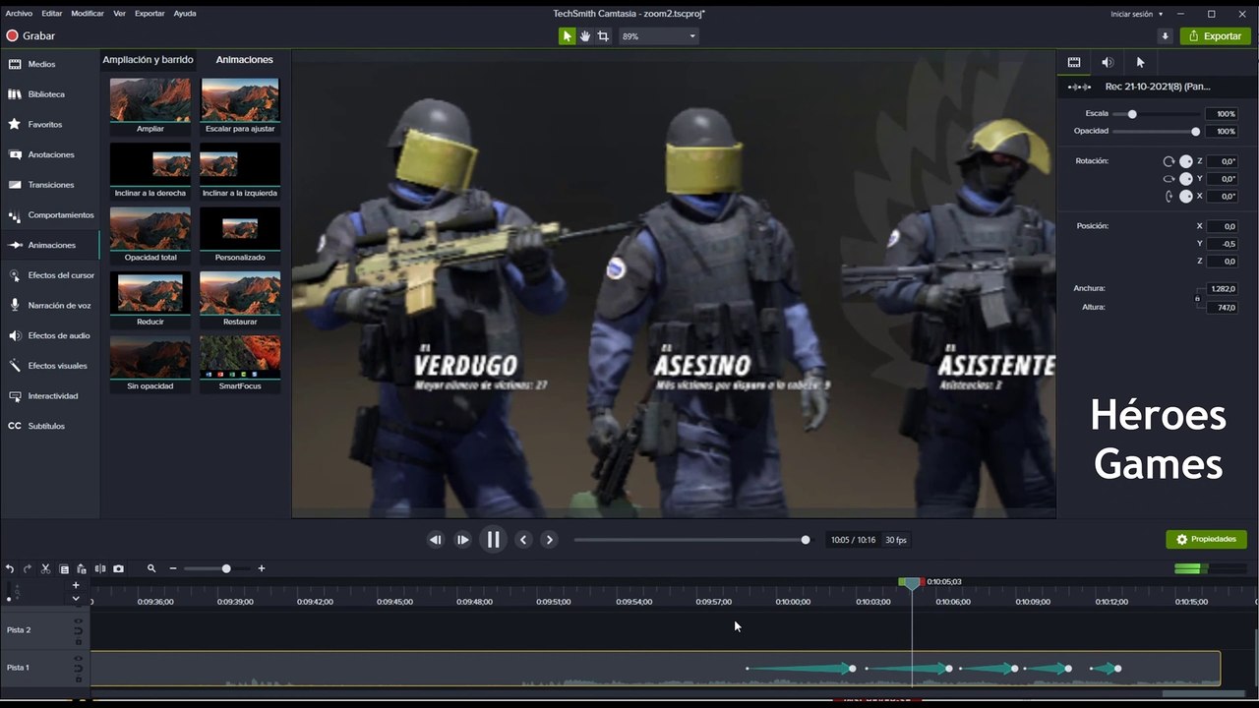Viewport: 1259px width, 708px height.
Task: Redo action in timeline toolbar
Action: 28,568
